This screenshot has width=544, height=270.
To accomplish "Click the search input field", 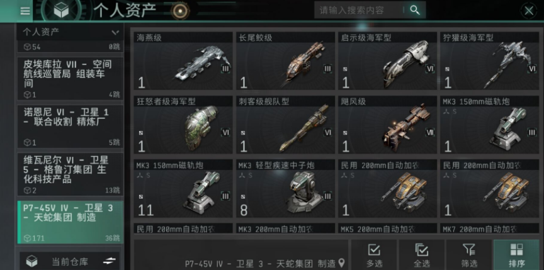I will 360,10.
